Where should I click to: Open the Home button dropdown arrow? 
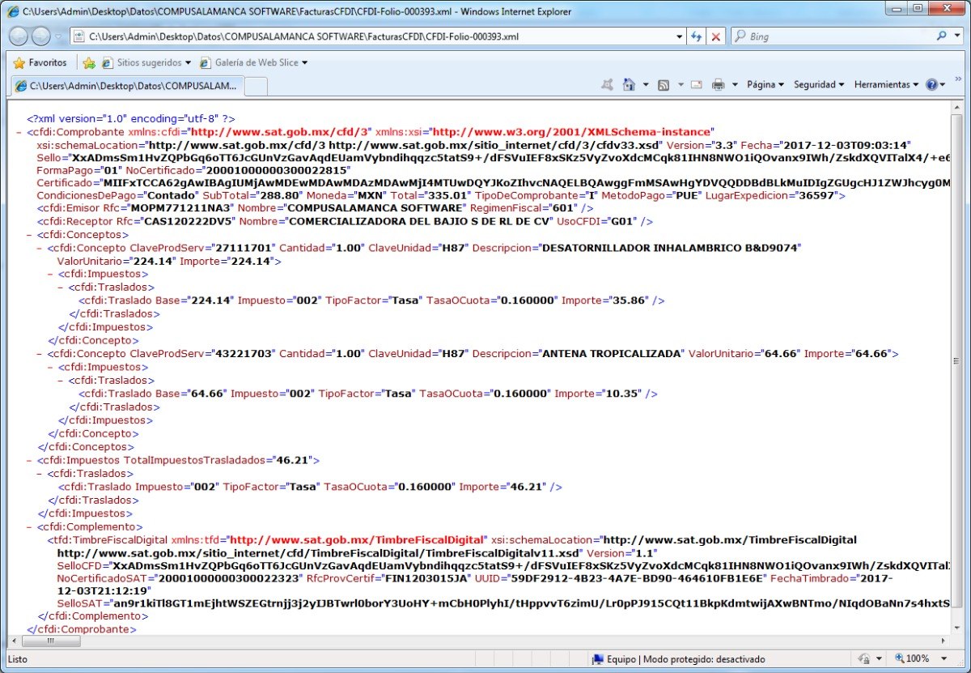(645, 84)
